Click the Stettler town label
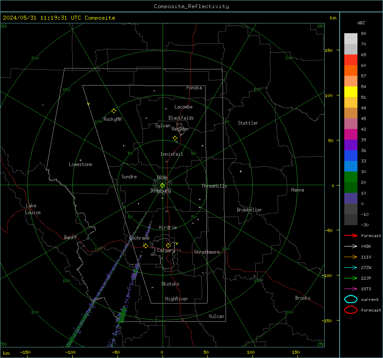Screen dimensions: 383x358 click(x=248, y=123)
